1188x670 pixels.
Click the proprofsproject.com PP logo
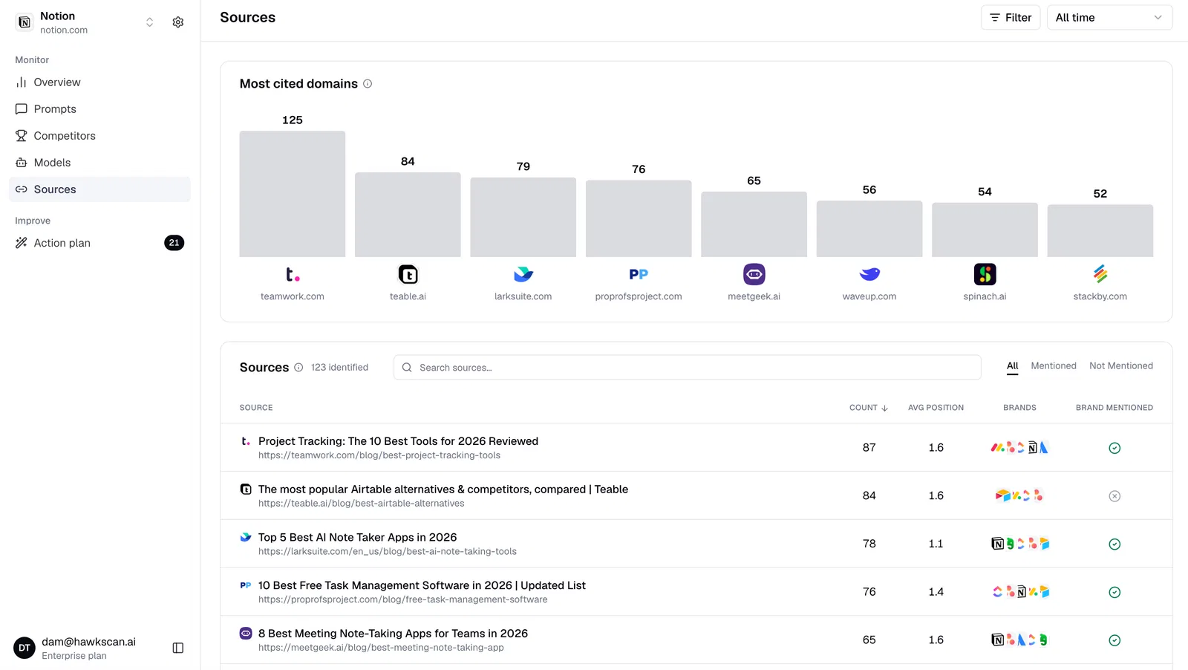(x=639, y=275)
